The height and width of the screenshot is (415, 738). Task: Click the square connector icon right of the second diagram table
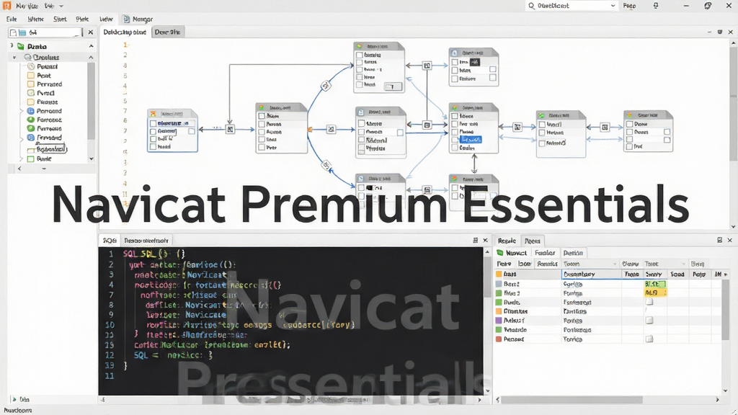coord(331,129)
